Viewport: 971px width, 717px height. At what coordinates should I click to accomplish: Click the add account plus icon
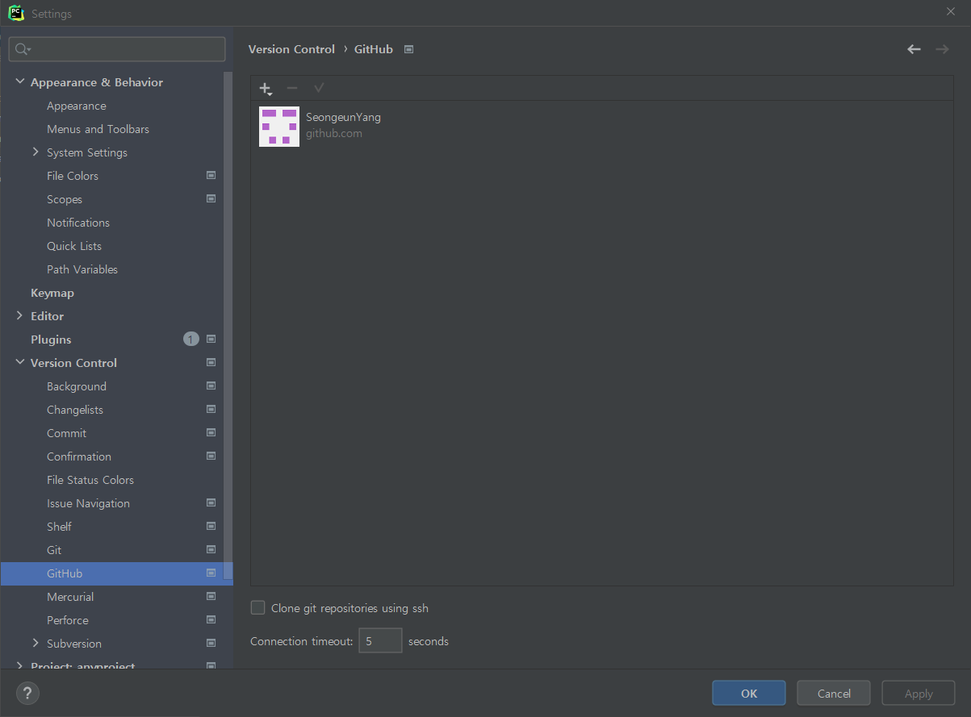tap(266, 88)
